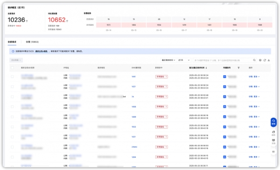Focus the keyword search input field
Screen dimensions: 280x170
[x=223, y=60]
